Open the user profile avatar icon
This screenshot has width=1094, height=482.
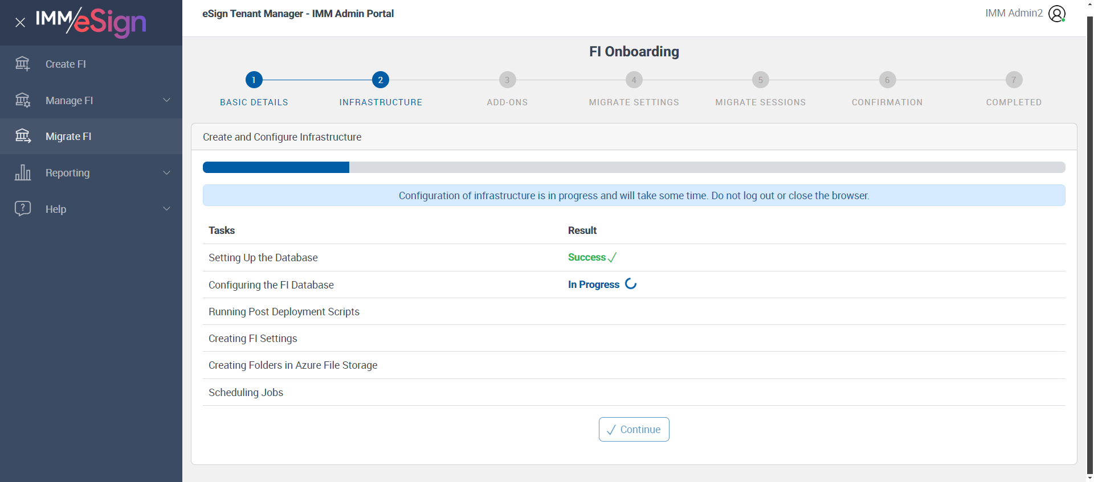(x=1056, y=14)
